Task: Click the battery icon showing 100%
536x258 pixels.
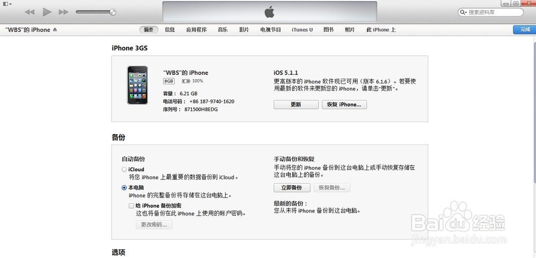Action: click(x=186, y=81)
